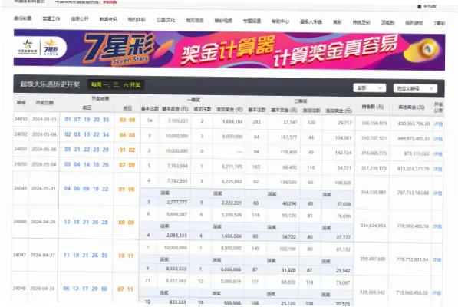Screen dimensions: 458x307
Task: Open the 竞彩 navigation item
Action: tap(338, 22)
